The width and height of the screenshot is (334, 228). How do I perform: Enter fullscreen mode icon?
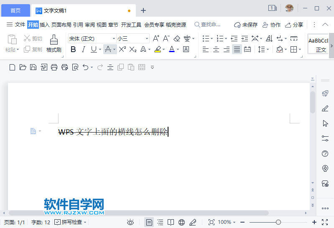(x=325, y=222)
